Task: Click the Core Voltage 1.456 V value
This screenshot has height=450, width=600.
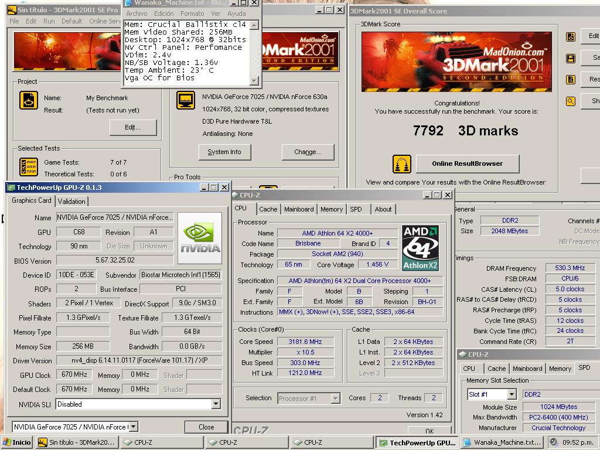Action: click(377, 264)
